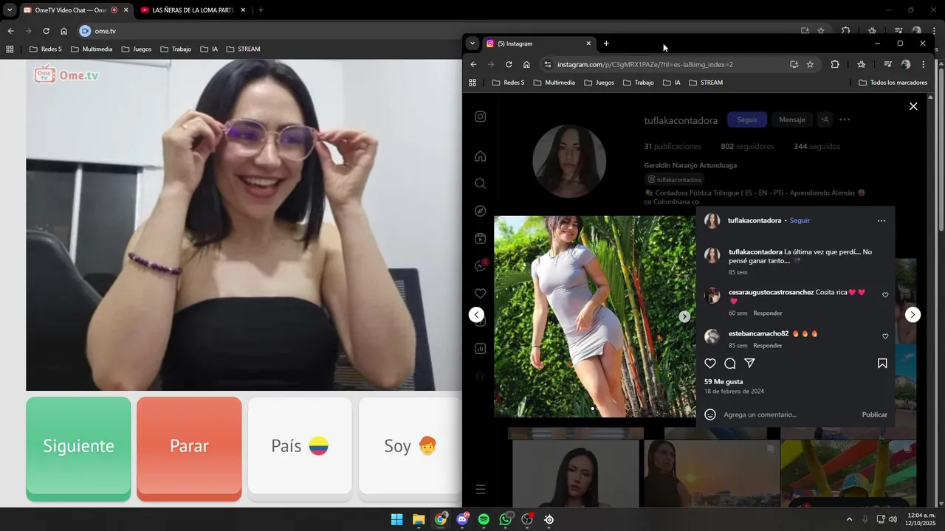
Task: Click the comment bubble icon on the post
Action: (730, 364)
